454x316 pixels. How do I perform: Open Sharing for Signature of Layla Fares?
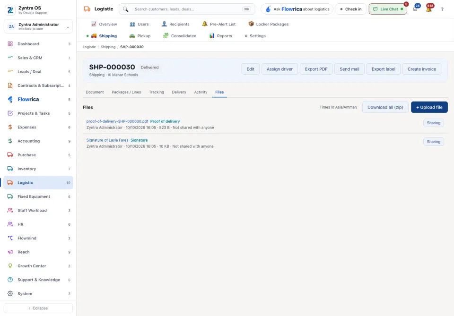434,142
